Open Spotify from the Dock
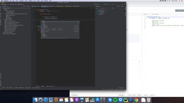The width and height of the screenshot is (184, 103). point(115,100)
